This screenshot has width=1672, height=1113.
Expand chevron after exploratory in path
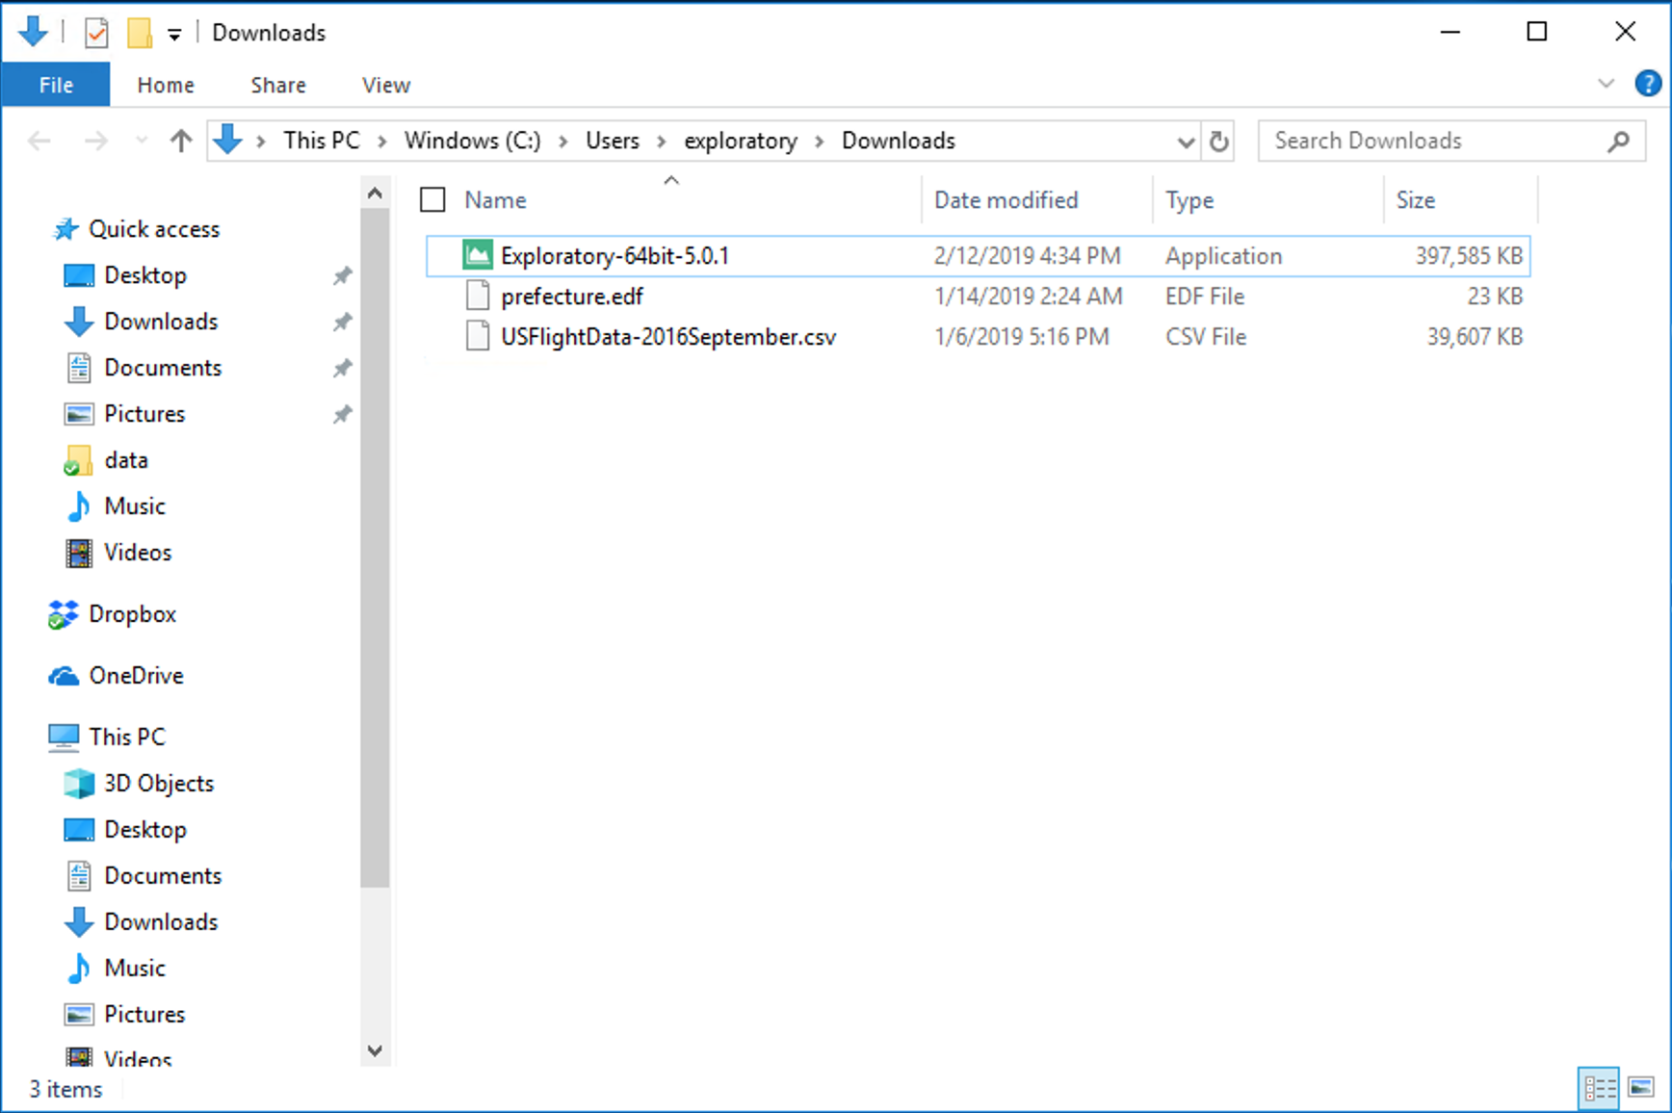(820, 142)
